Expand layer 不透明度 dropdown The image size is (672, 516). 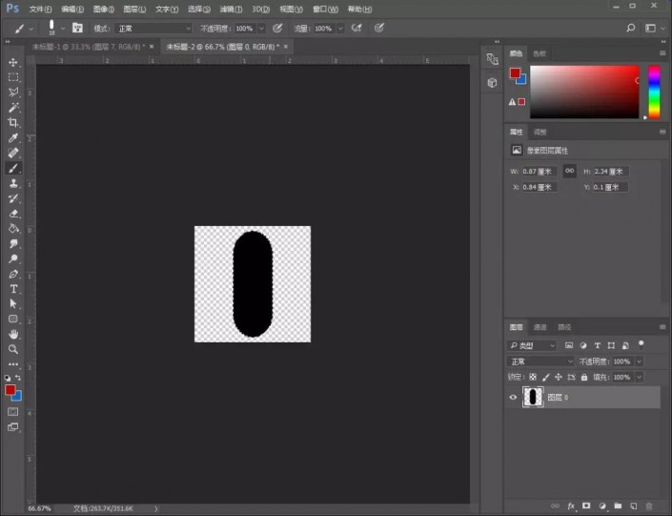click(639, 361)
